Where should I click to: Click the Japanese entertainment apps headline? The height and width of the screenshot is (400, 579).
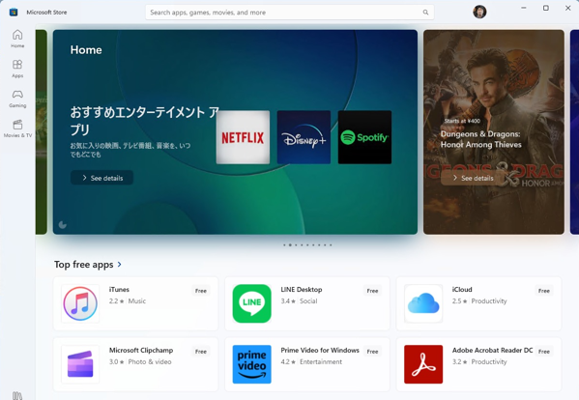[x=145, y=121]
